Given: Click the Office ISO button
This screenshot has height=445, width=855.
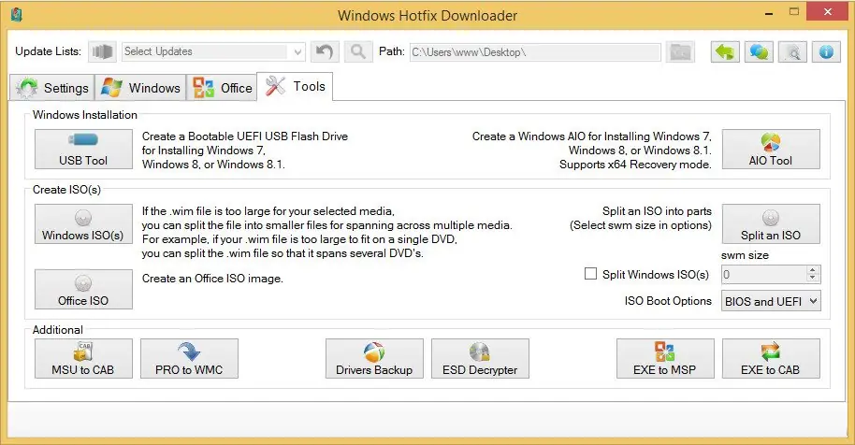Looking at the screenshot, I should (83, 289).
